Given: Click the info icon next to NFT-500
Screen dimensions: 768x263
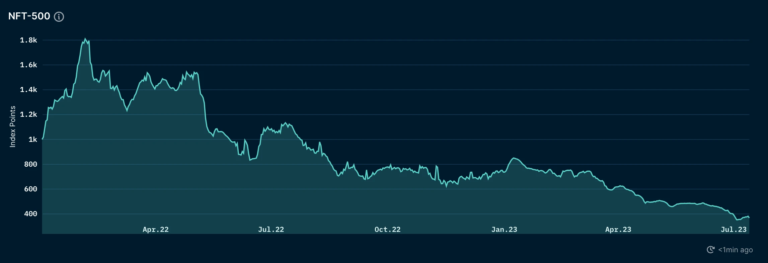Looking at the screenshot, I should coord(59,17).
